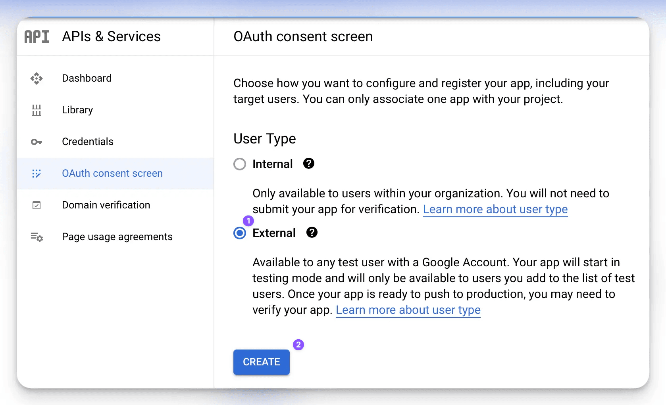This screenshot has width=666, height=405.
Task: Navigate to Credentials in the sidebar
Action: (88, 141)
